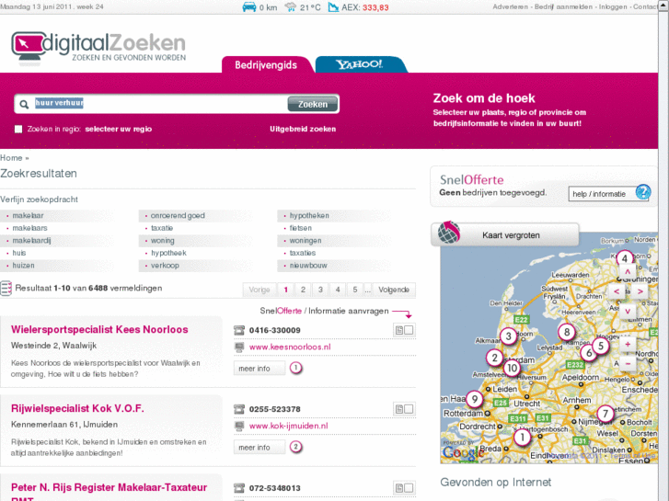Image resolution: width=669 pixels, height=501 pixels.
Task: Click map marker 10 near Amsterdam
Action: click(x=512, y=368)
